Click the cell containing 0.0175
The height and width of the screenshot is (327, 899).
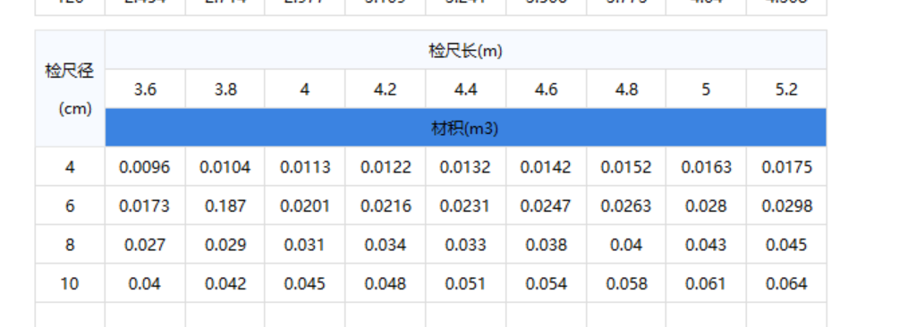coord(786,167)
